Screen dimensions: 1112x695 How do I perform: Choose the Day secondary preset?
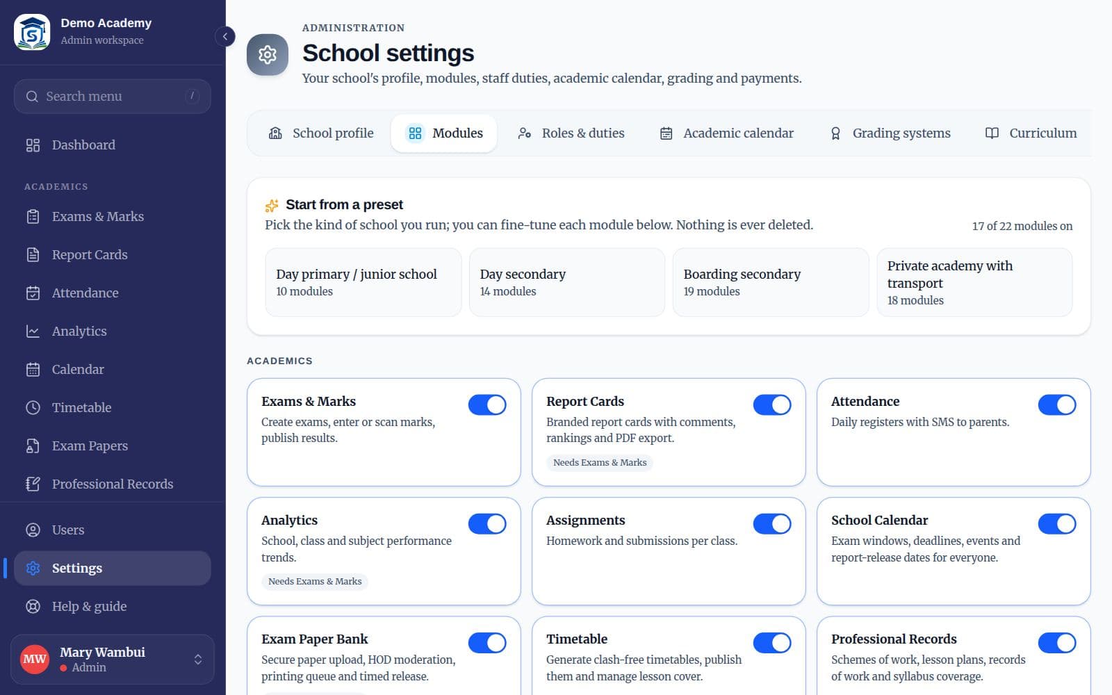click(567, 282)
